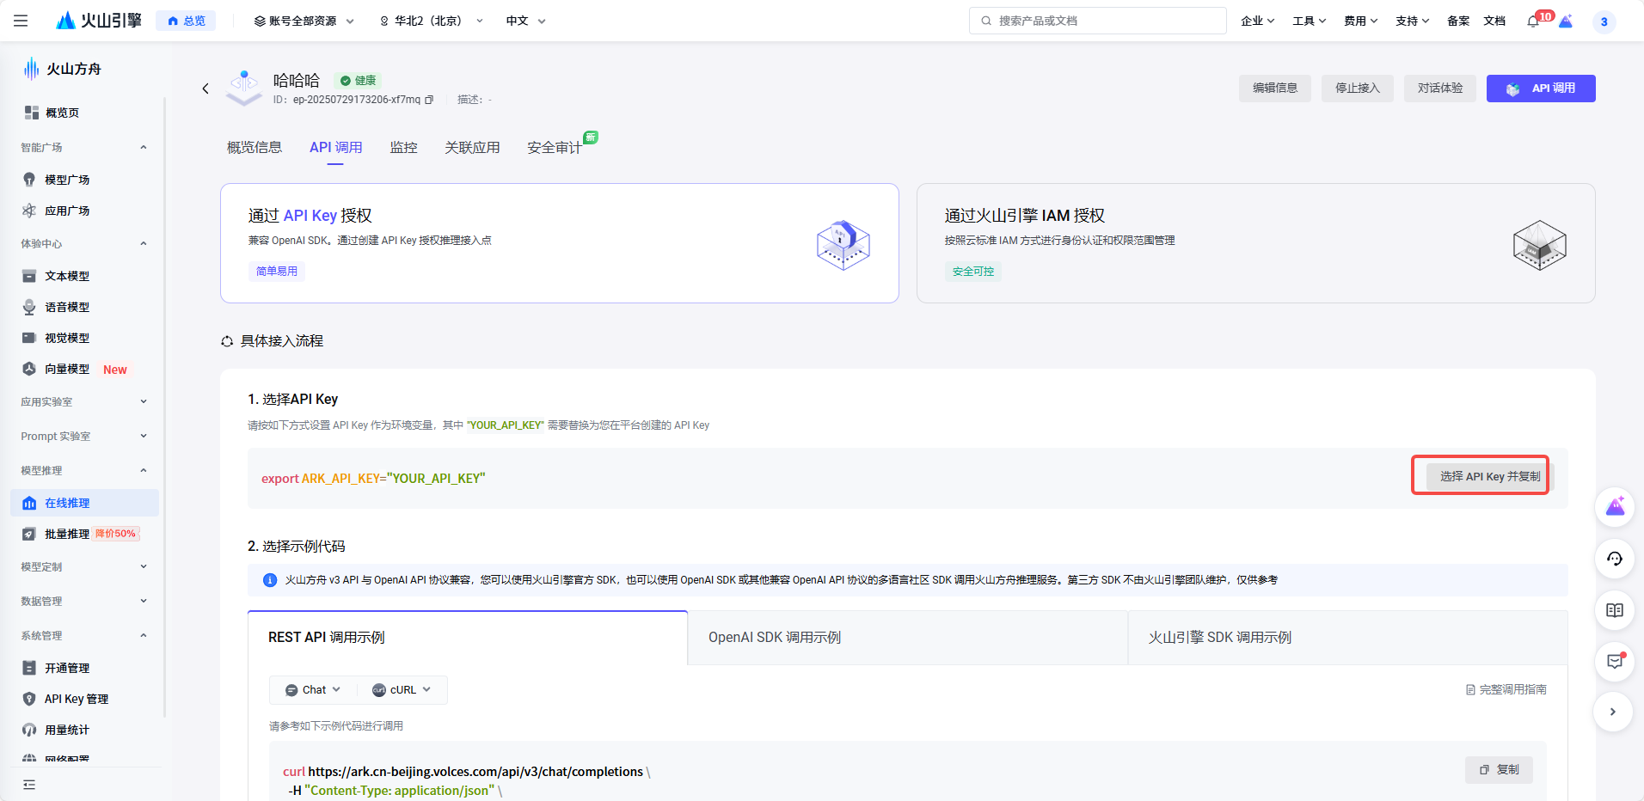Open 向量模型 via its icon
The image size is (1644, 801).
(x=29, y=369)
